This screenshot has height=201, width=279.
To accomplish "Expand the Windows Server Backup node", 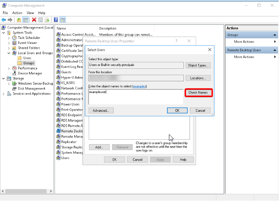I will point(9,84).
